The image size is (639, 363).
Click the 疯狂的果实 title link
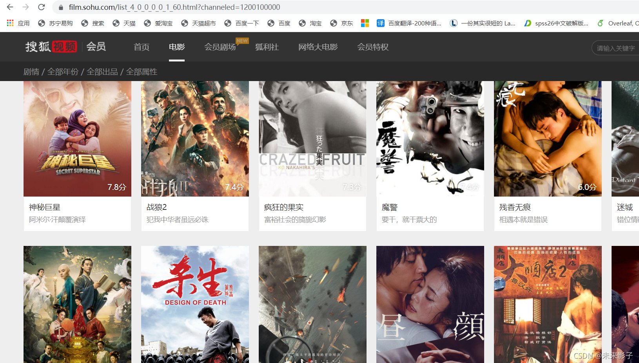click(x=284, y=207)
